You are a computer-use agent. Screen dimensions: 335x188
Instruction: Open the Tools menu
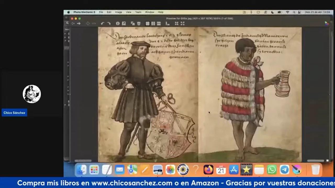pyautogui.click(x=138, y=12)
